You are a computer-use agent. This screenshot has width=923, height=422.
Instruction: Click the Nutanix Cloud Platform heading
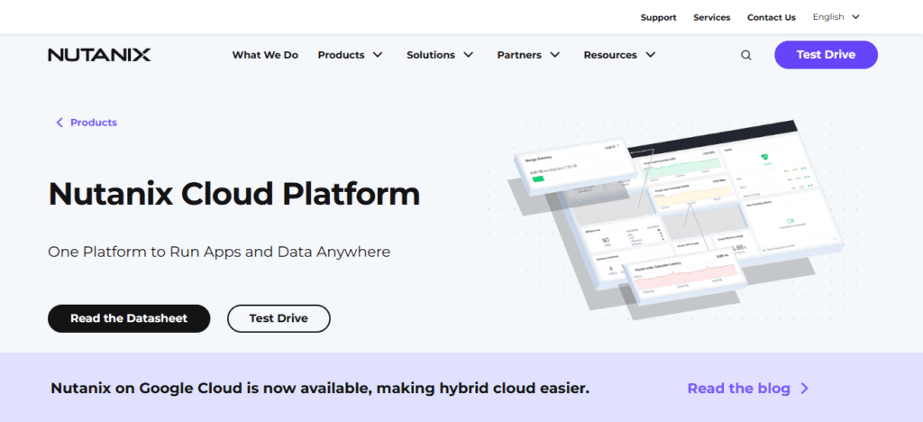(x=233, y=194)
